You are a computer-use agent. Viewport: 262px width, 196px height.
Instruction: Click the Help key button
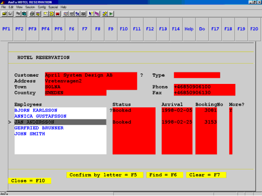point(189,29)
